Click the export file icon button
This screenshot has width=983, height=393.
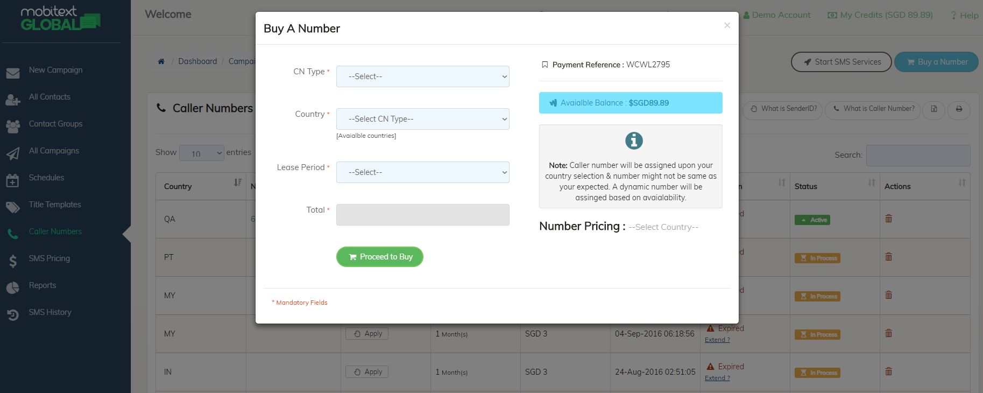pos(934,109)
